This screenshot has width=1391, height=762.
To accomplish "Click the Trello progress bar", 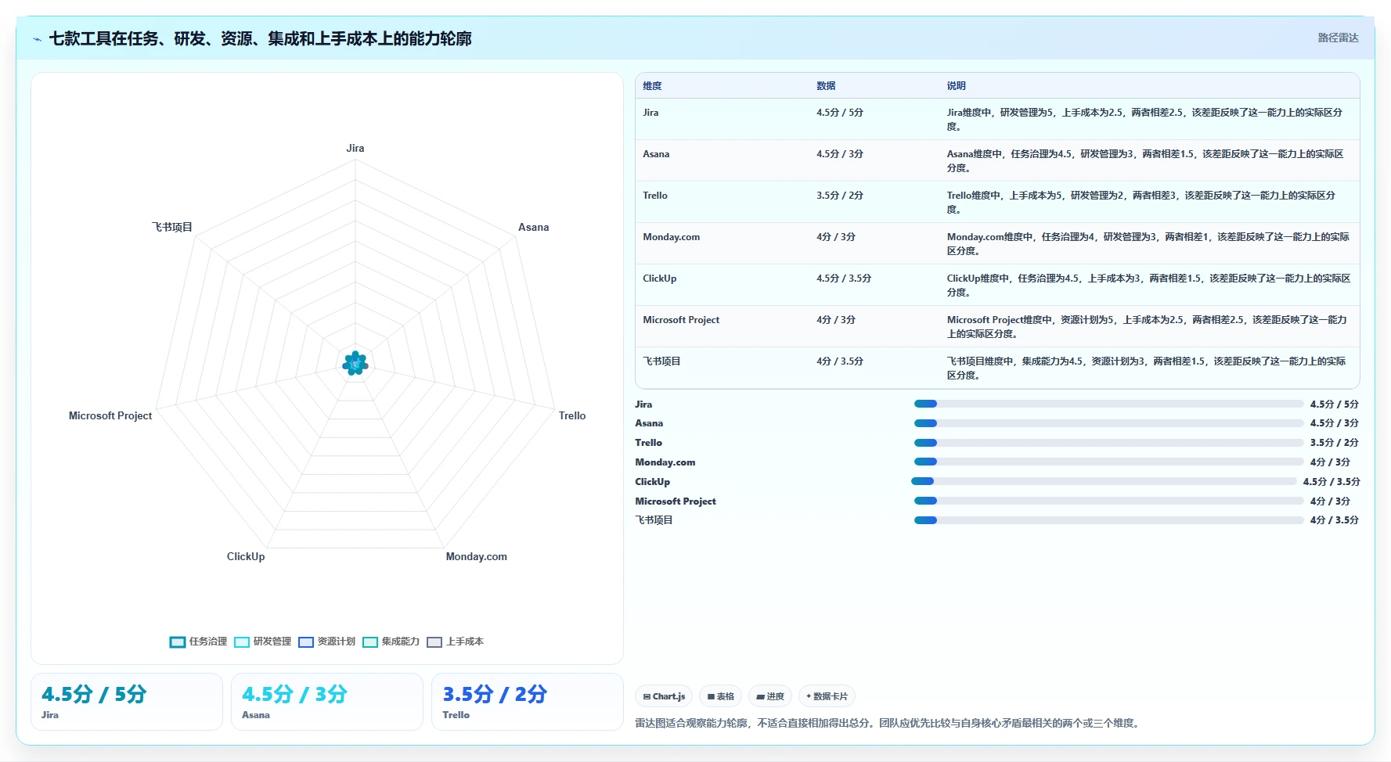I will [x=1108, y=443].
